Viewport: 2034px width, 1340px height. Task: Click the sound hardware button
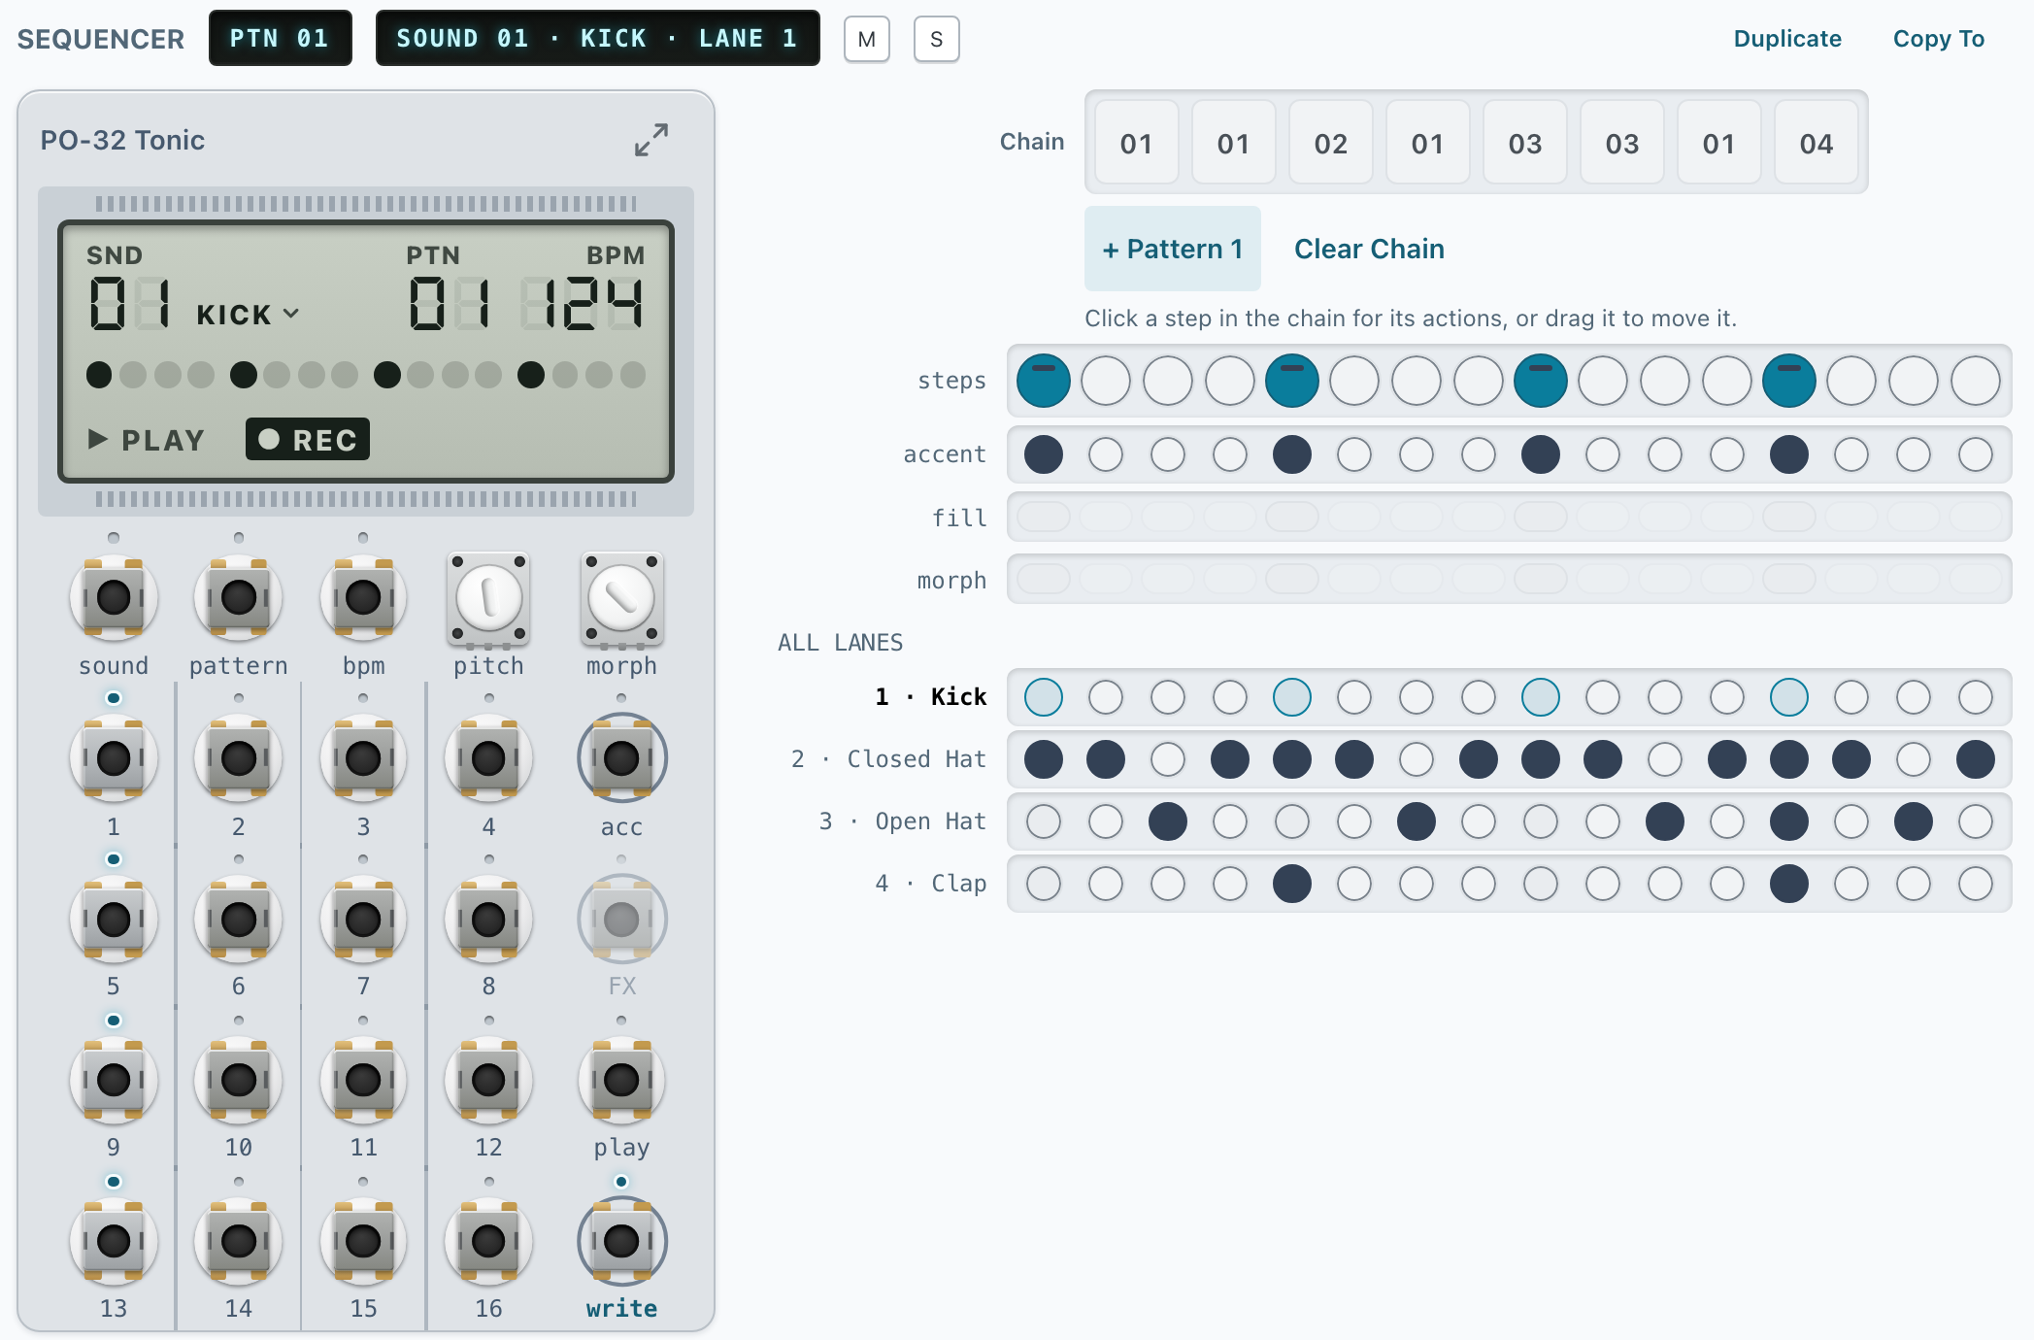[x=114, y=598]
